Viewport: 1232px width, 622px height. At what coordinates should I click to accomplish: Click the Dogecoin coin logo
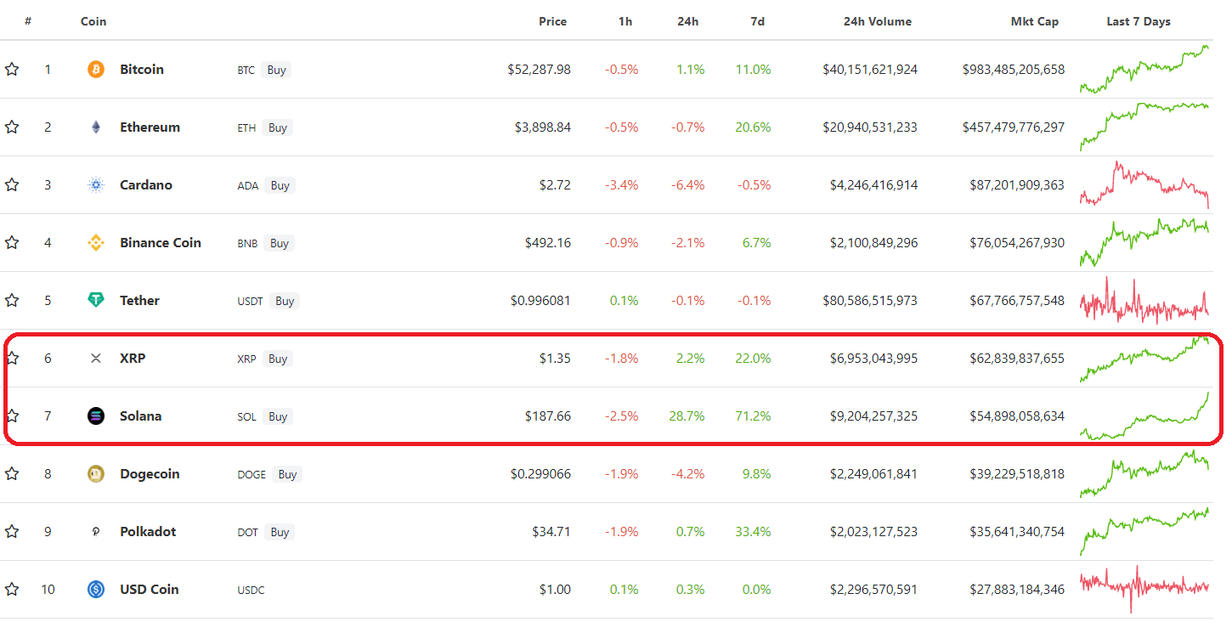coord(96,474)
